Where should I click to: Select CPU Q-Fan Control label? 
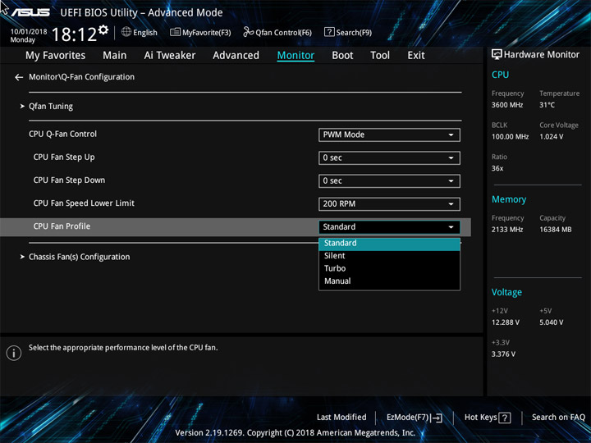coord(62,134)
